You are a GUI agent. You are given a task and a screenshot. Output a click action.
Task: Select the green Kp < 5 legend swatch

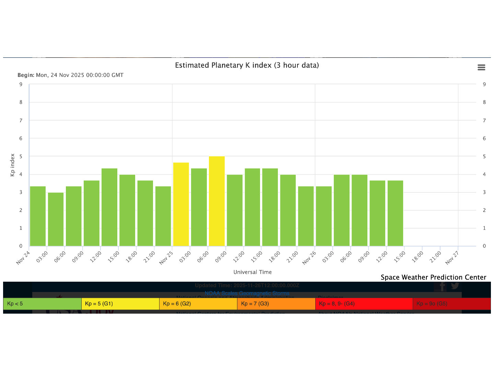click(x=42, y=304)
